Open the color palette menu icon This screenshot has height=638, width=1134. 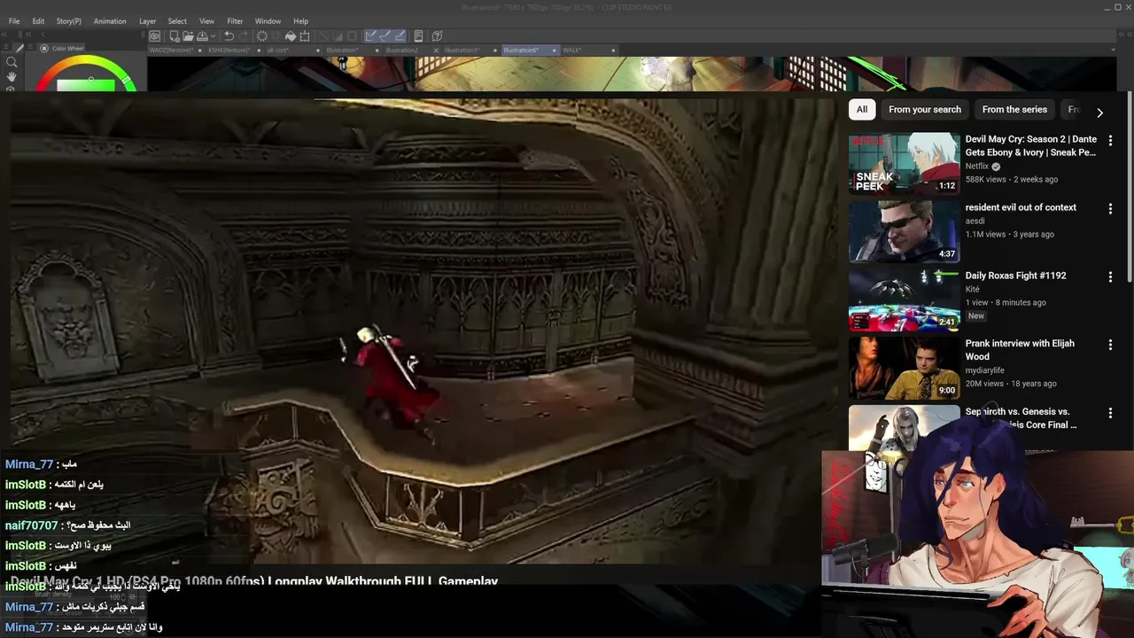pos(31,48)
